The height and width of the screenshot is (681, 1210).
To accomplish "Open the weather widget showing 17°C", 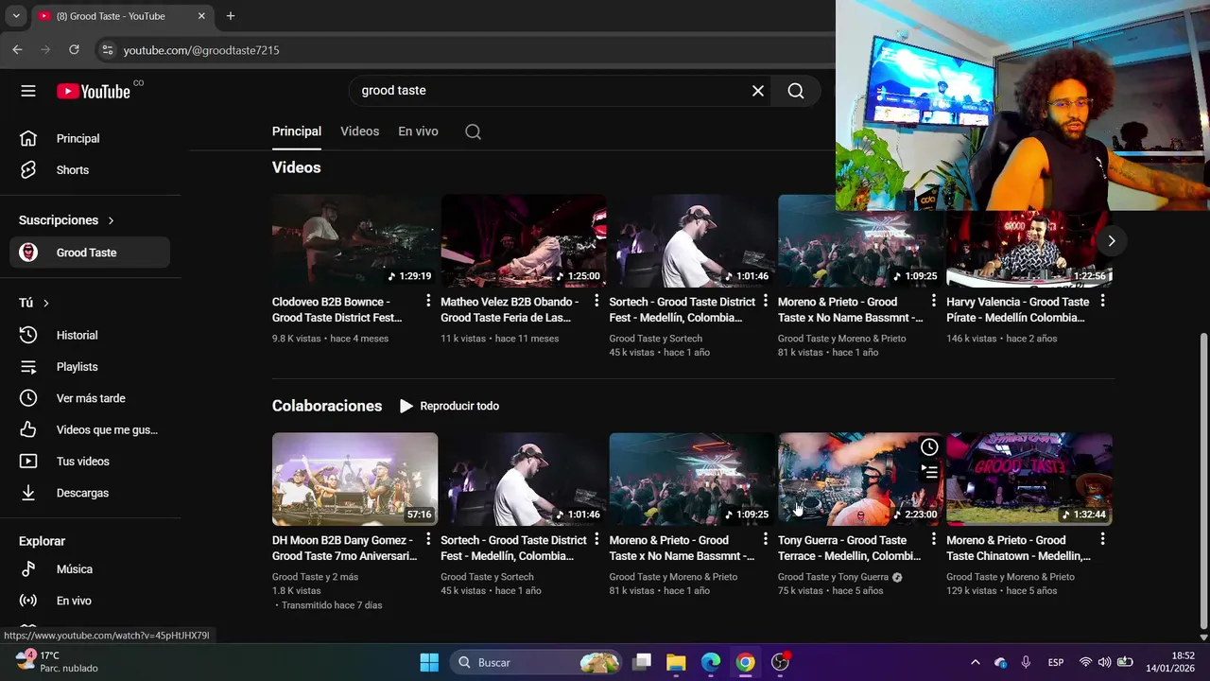I will coord(57,661).
